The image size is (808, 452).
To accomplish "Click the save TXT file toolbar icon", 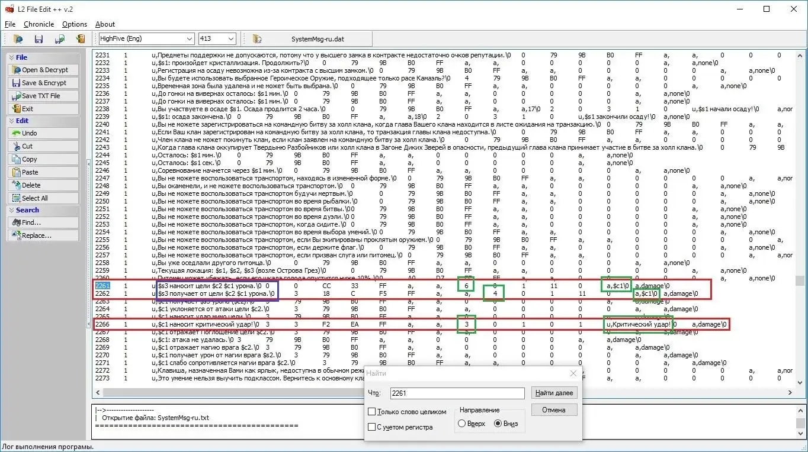I will [x=59, y=39].
